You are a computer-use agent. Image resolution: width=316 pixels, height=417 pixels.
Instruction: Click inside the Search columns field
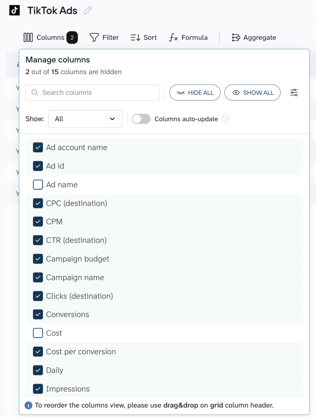click(x=92, y=92)
